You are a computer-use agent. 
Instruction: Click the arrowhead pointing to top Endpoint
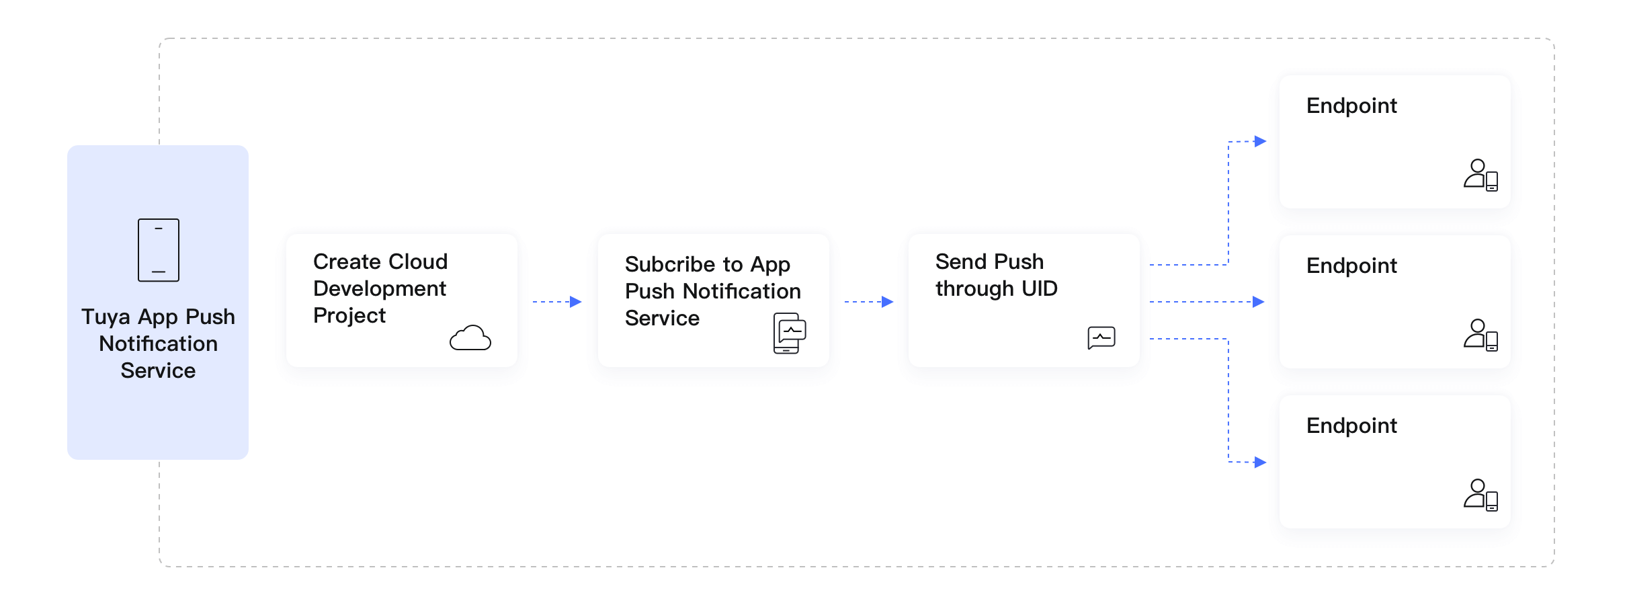pyautogui.click(x=1260, y=141)
